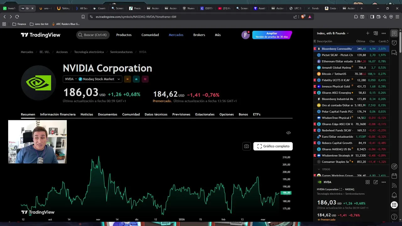Open the NVDA details three-dots menu
Screen dimensions: 402x226
tap(383, 182)
